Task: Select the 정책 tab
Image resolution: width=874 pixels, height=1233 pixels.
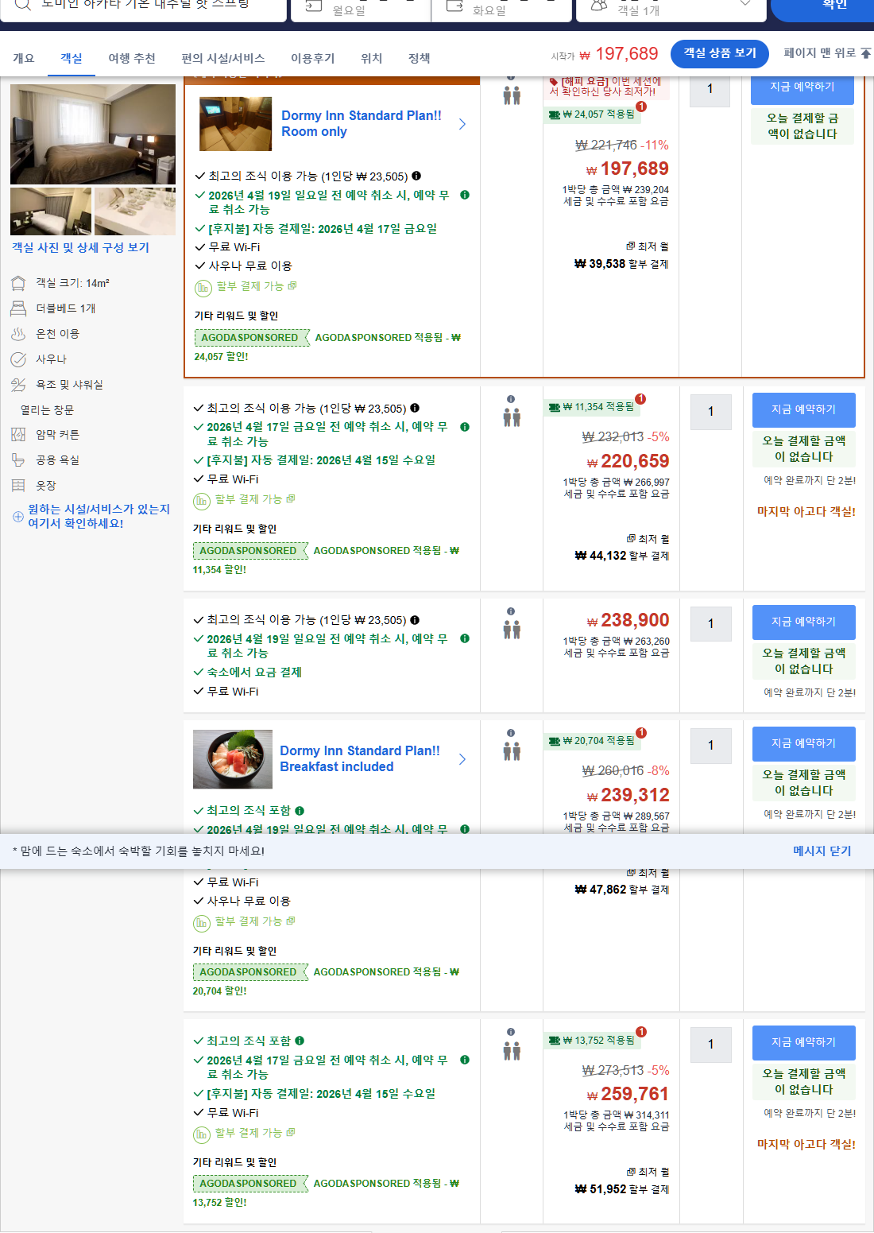Action: (419, 57)
